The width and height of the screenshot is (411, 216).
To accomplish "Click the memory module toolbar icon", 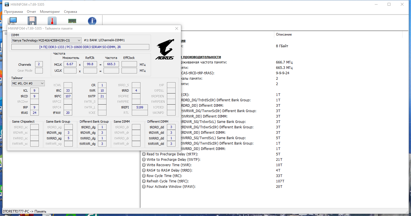I will tap(72, 21).
